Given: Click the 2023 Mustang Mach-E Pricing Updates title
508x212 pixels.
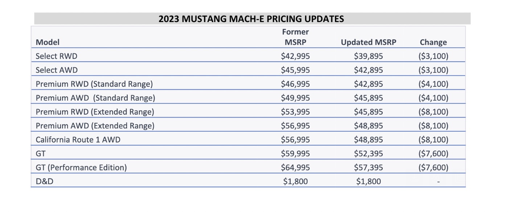Looking at the screenshot, I should 251,19.
